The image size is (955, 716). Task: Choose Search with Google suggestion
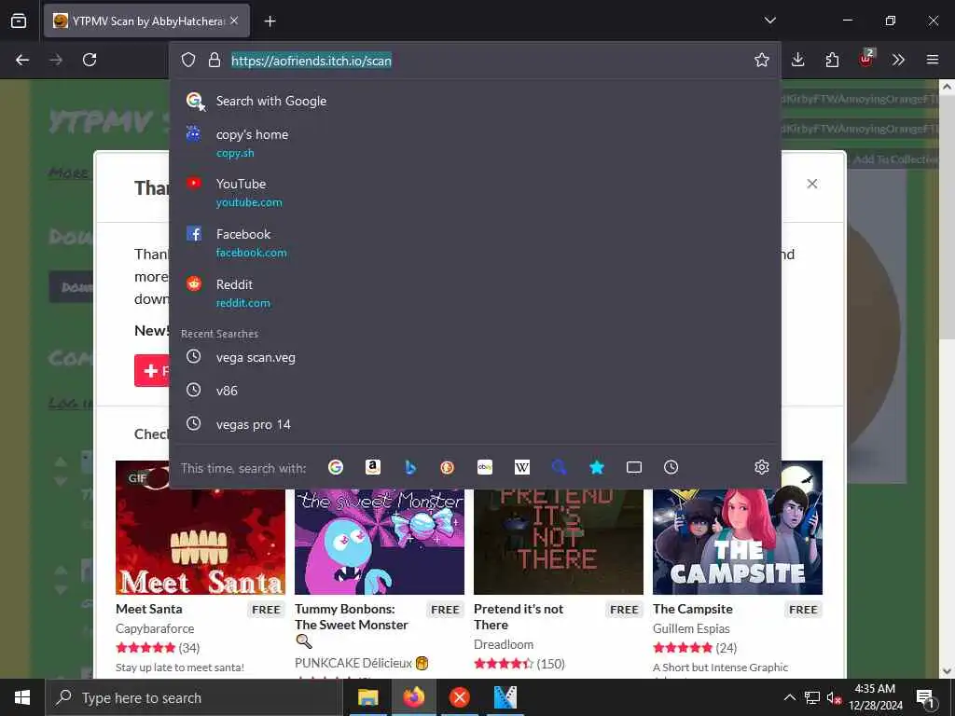pos(475,101)
